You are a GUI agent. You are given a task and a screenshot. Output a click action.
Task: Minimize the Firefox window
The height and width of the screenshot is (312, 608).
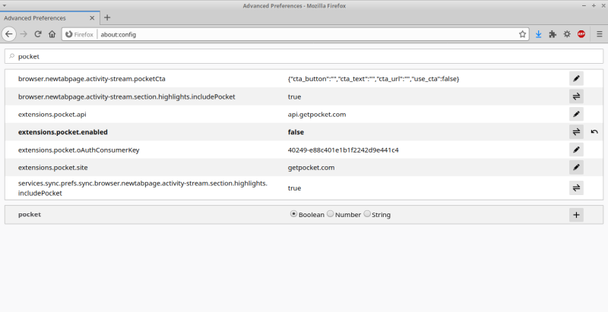coord(584,6)
